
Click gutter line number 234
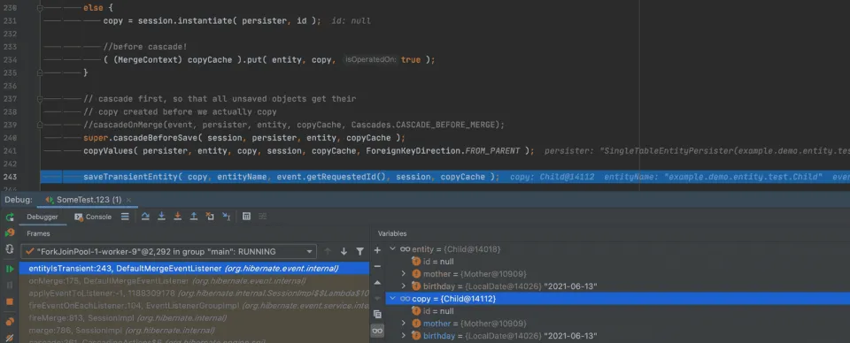pyautogui.click(x=11, y=60)
